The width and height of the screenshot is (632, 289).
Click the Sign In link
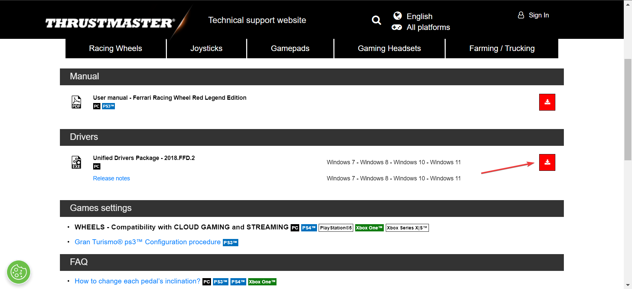click(x=539, y=15)
